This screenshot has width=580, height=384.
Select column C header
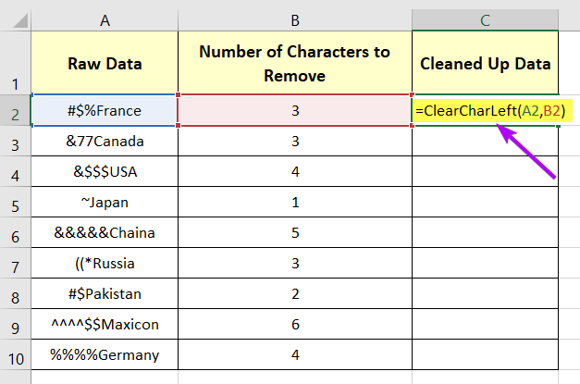pyautogui.click(x=485, y=20)
